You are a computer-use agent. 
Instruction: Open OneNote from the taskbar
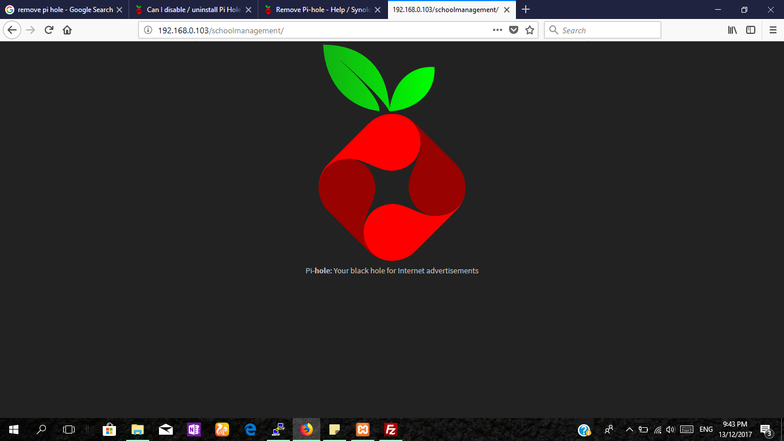pyautogui.click(x=194, y=430)
